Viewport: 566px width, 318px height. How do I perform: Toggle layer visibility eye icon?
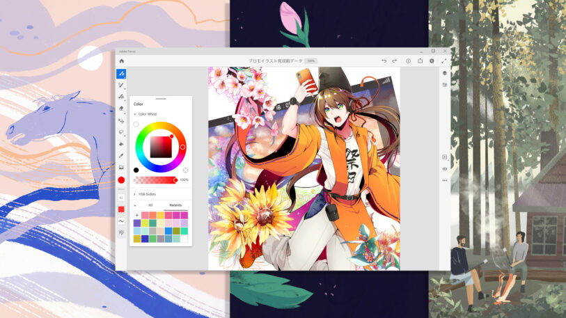(445, 168)
